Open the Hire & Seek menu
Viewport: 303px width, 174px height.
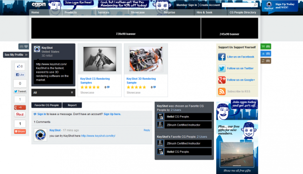coord(204,13)
